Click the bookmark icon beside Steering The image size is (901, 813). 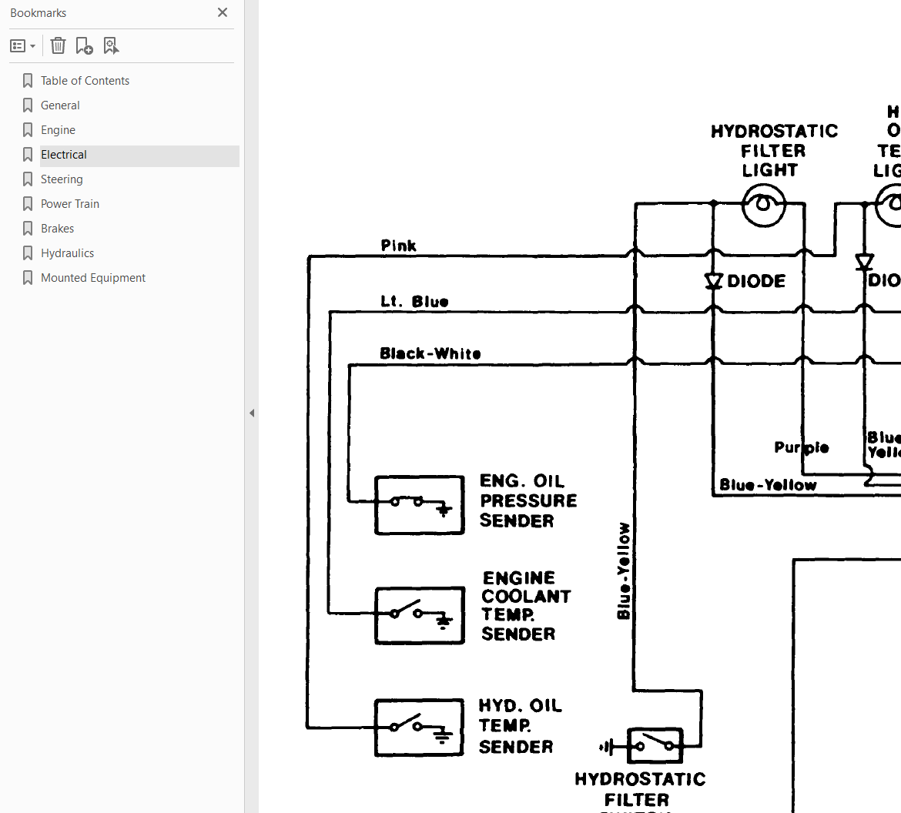[28, 179]
